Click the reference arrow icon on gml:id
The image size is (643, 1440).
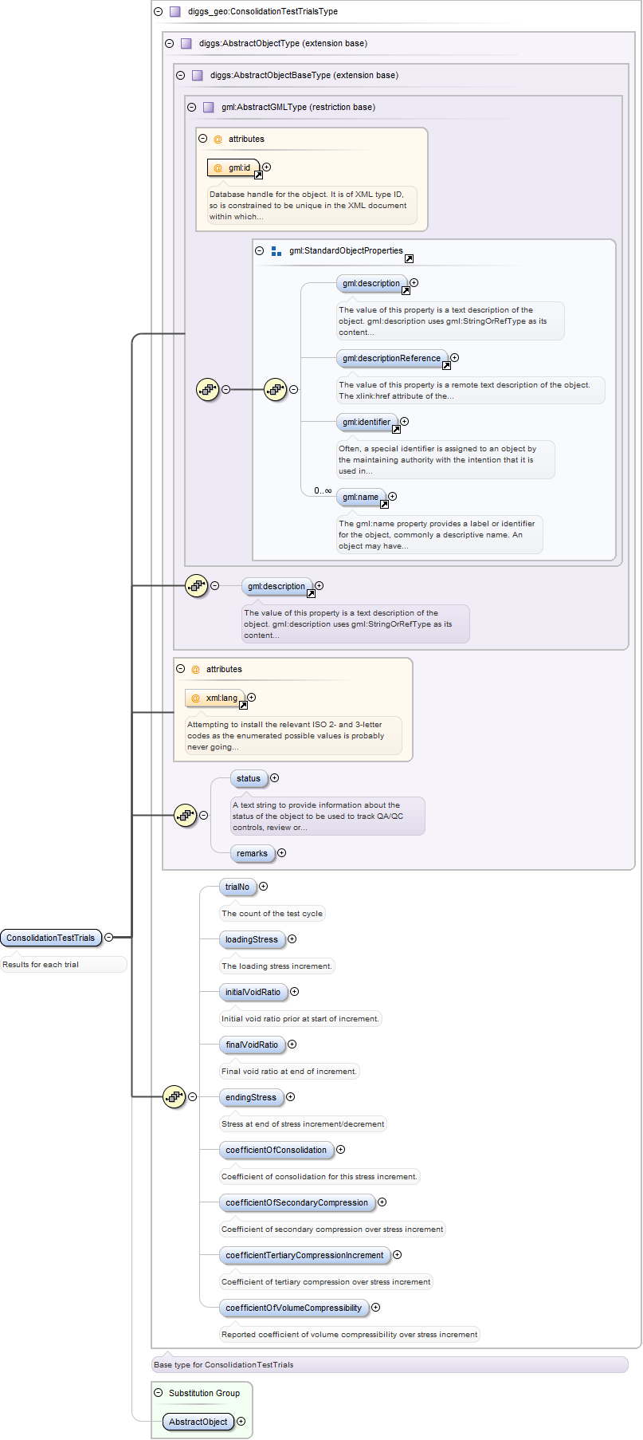click(x=258, y=175)
